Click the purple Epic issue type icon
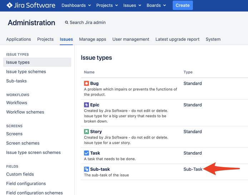Image resolution: width=248 pixels, height=195 pixels. pyautogui.click(x=86, y=105)
